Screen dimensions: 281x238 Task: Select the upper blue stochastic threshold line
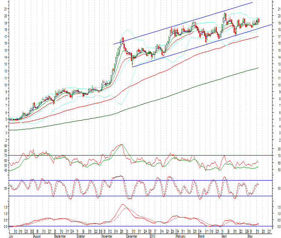(x=128, y=180)
